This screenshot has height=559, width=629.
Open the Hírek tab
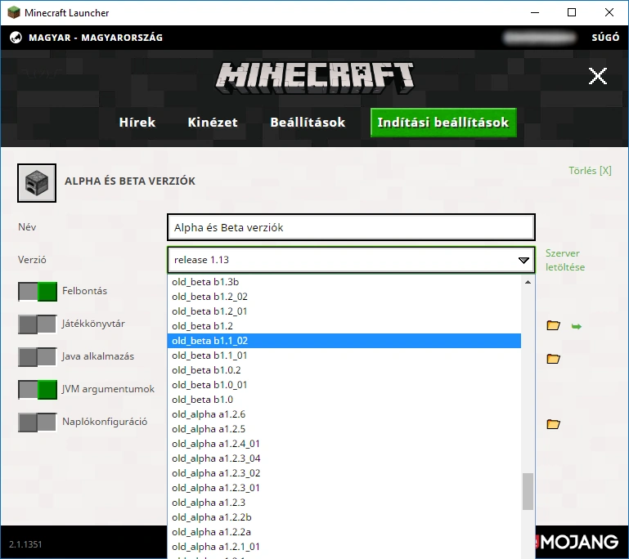pos(137,123)
